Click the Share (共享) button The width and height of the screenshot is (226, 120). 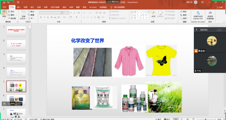(x=219, y=7)
